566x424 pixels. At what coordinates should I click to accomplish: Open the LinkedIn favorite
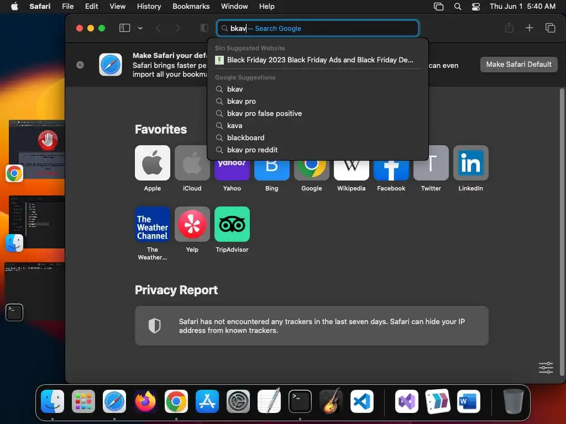tap(471, 163)
